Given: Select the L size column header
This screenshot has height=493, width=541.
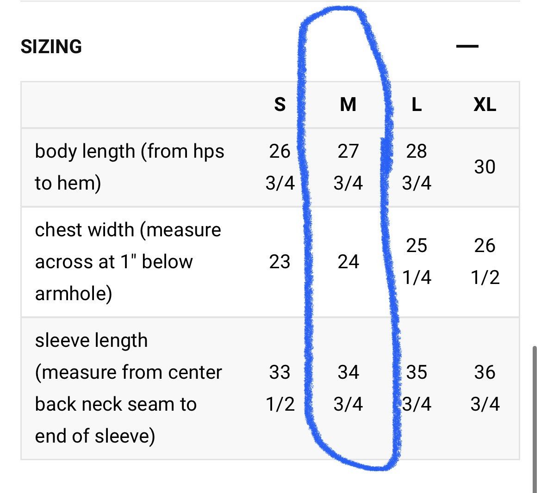Looking at the screenshot, I should tap(417, 104).
